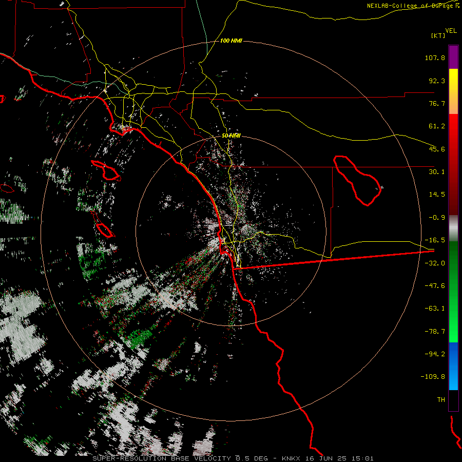Click the -78.7 velocity scale value
The width and height of the screenshot is (462, 462).
pos(435,332)
